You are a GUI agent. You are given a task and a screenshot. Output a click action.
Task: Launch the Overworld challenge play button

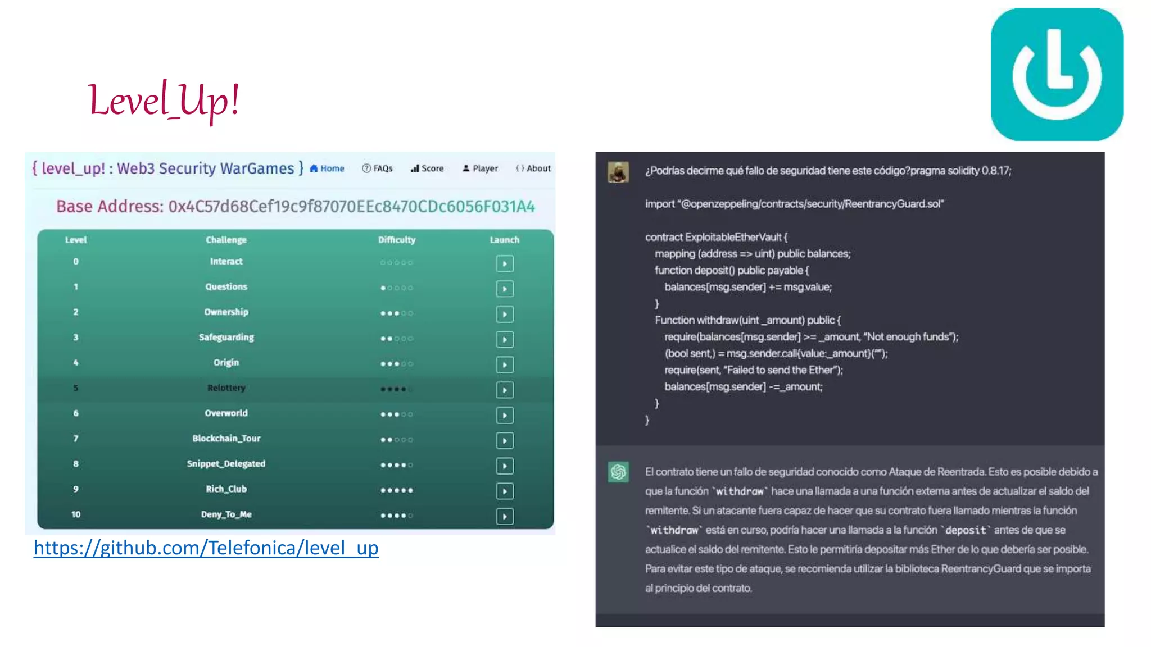tap(505, 415)
